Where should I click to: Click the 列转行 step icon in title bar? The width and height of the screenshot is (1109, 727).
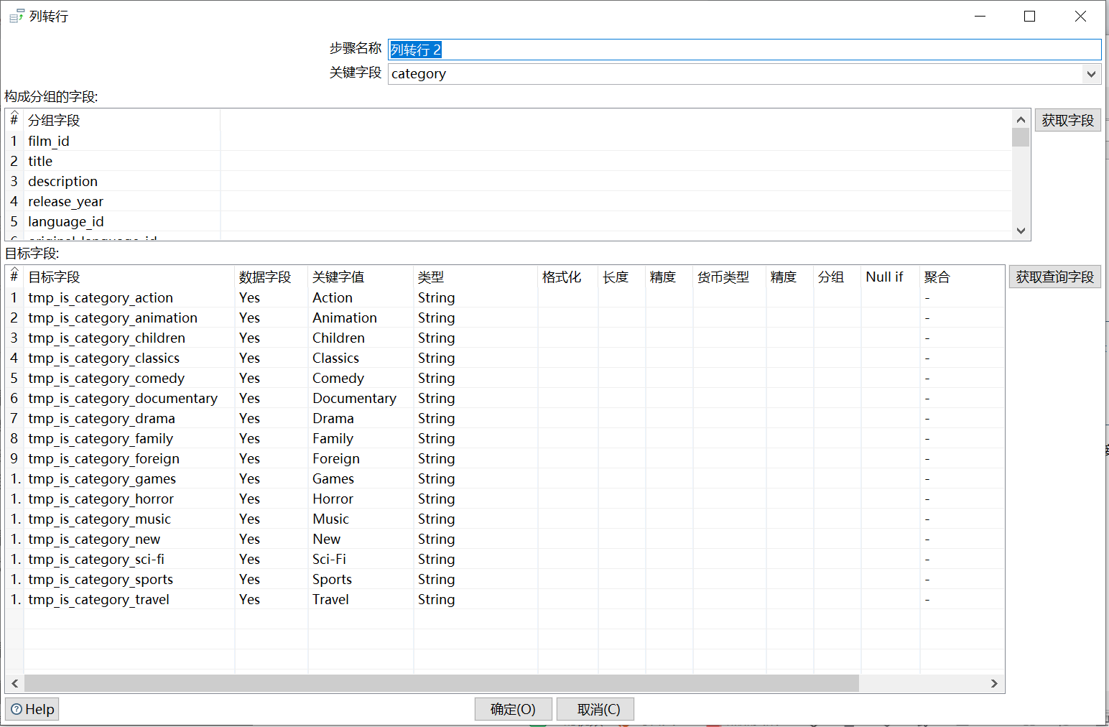click(x=15, y=15)
